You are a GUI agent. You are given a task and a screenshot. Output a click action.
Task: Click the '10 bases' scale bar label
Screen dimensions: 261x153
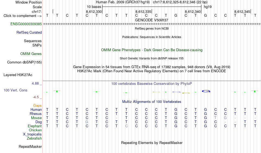tap(94, 7)
